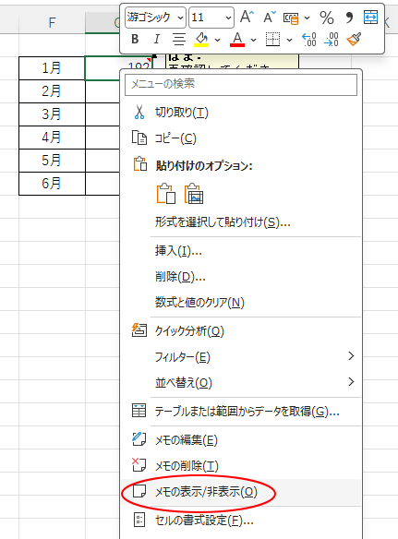Image resolution: width=398 pixels, height=539 pixels.
Task: Click the yellow note box
Action: 232,62
